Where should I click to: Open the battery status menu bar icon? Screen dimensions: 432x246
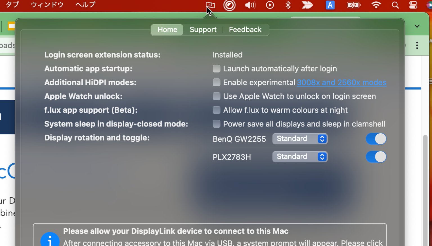tap(354, 5)
